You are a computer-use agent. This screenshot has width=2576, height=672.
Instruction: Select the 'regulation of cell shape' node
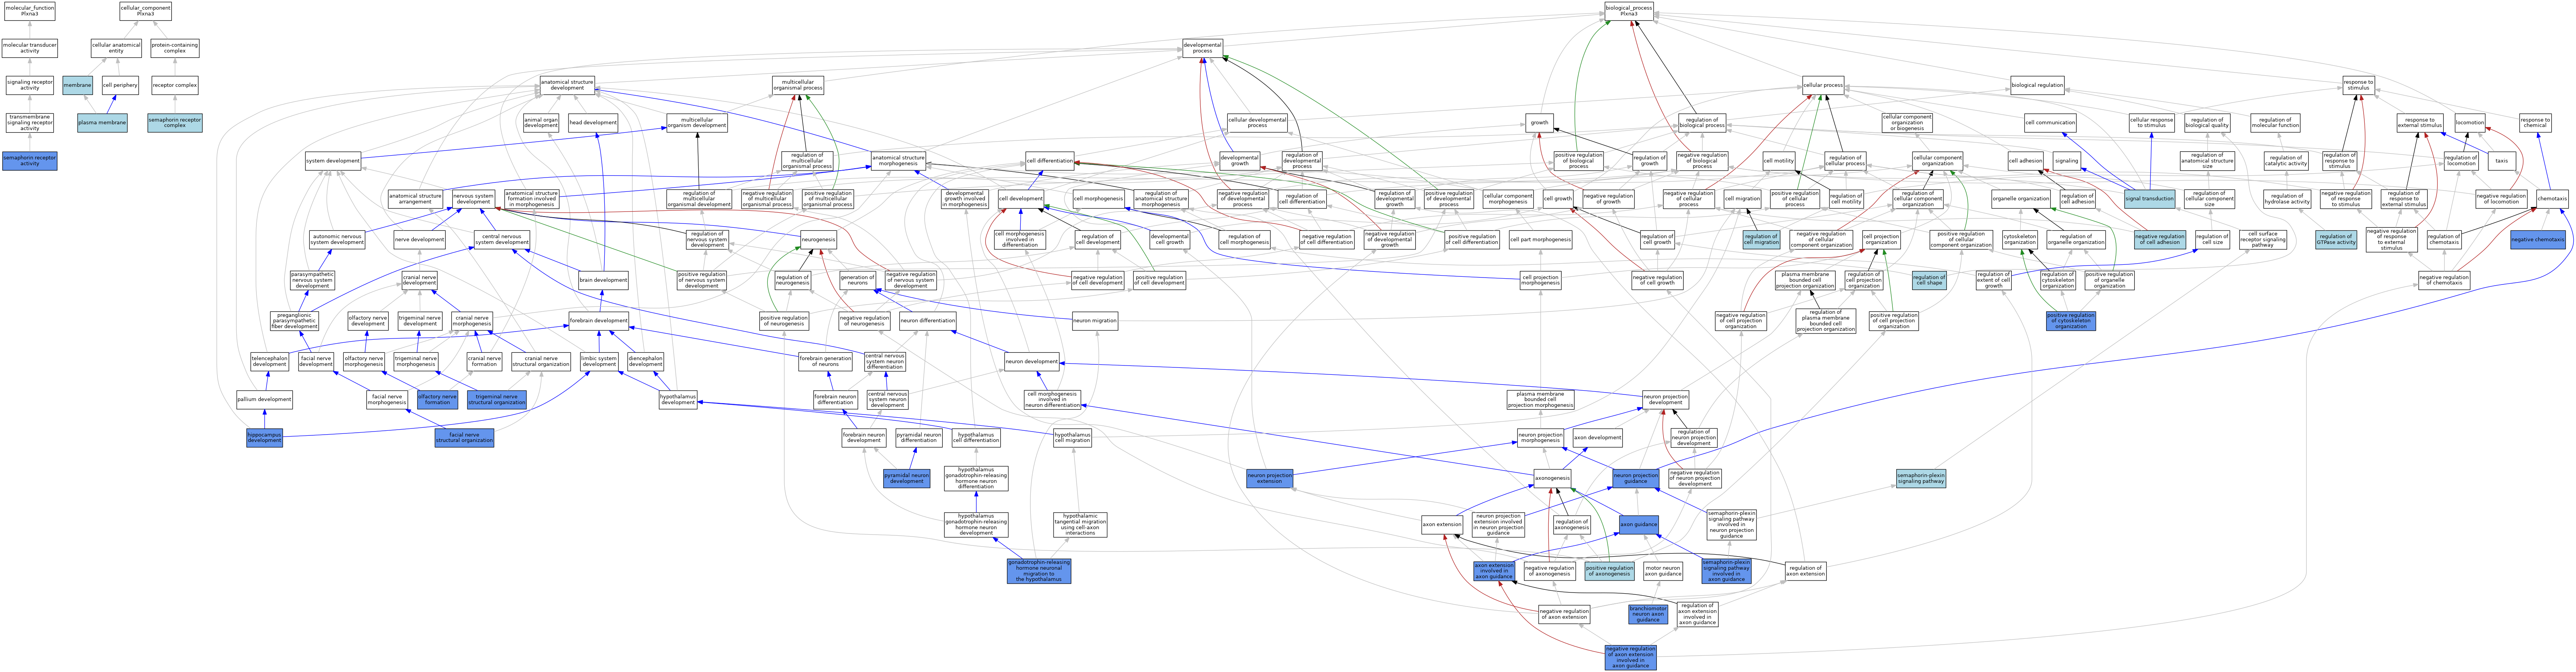[1929, 281]
